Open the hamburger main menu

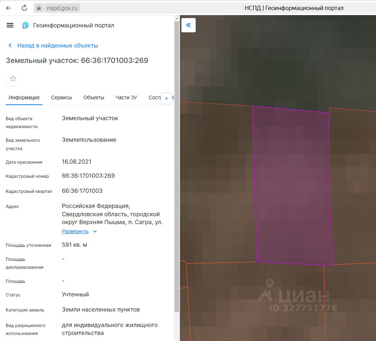point(10,25)
